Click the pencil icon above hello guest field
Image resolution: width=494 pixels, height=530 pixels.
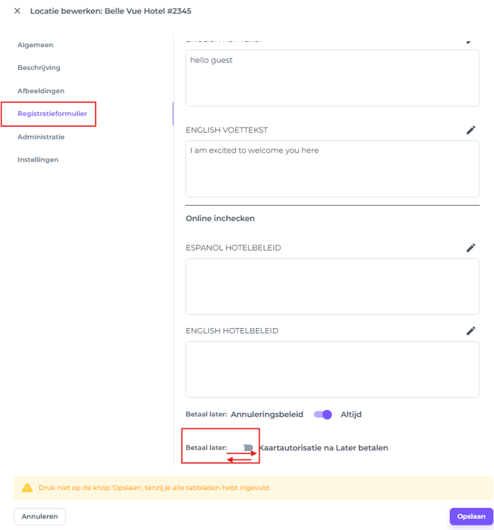pos(470,41)
